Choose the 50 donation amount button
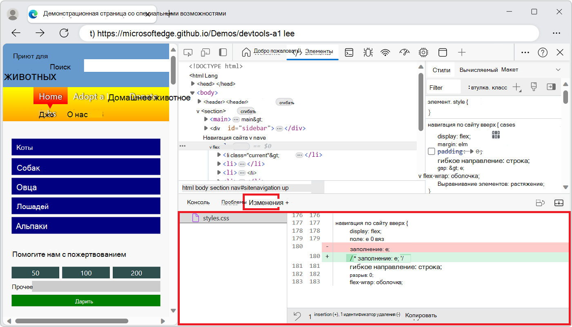The width and height of the screenshot is (572, 327). [36, 273]
